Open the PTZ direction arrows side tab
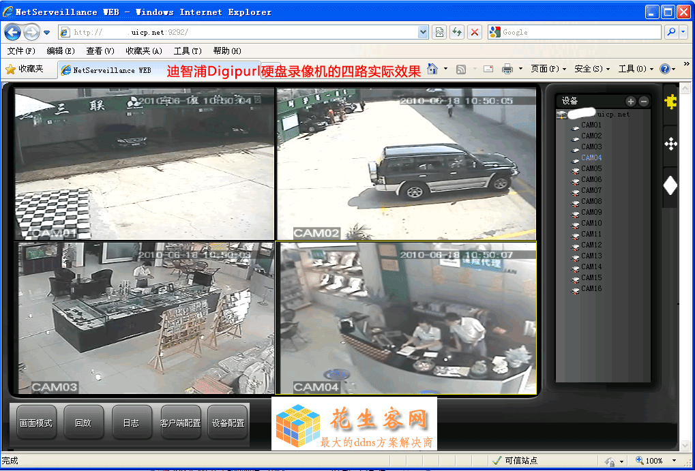Screen dimensions: 695x471 point(670,144)
